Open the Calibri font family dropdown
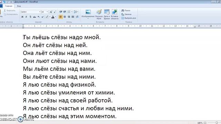221x124 pixels. tap(40, 12)
